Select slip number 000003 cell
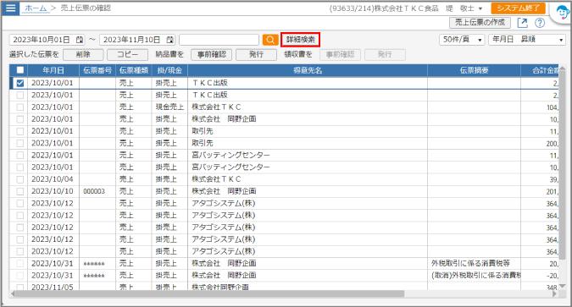 click(97, 191)
